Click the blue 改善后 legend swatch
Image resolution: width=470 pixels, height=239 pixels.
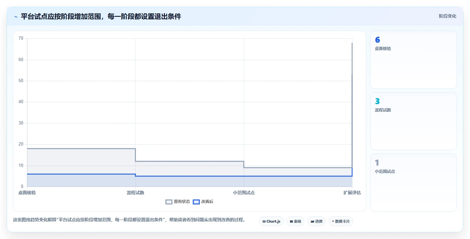click(196, 202)
